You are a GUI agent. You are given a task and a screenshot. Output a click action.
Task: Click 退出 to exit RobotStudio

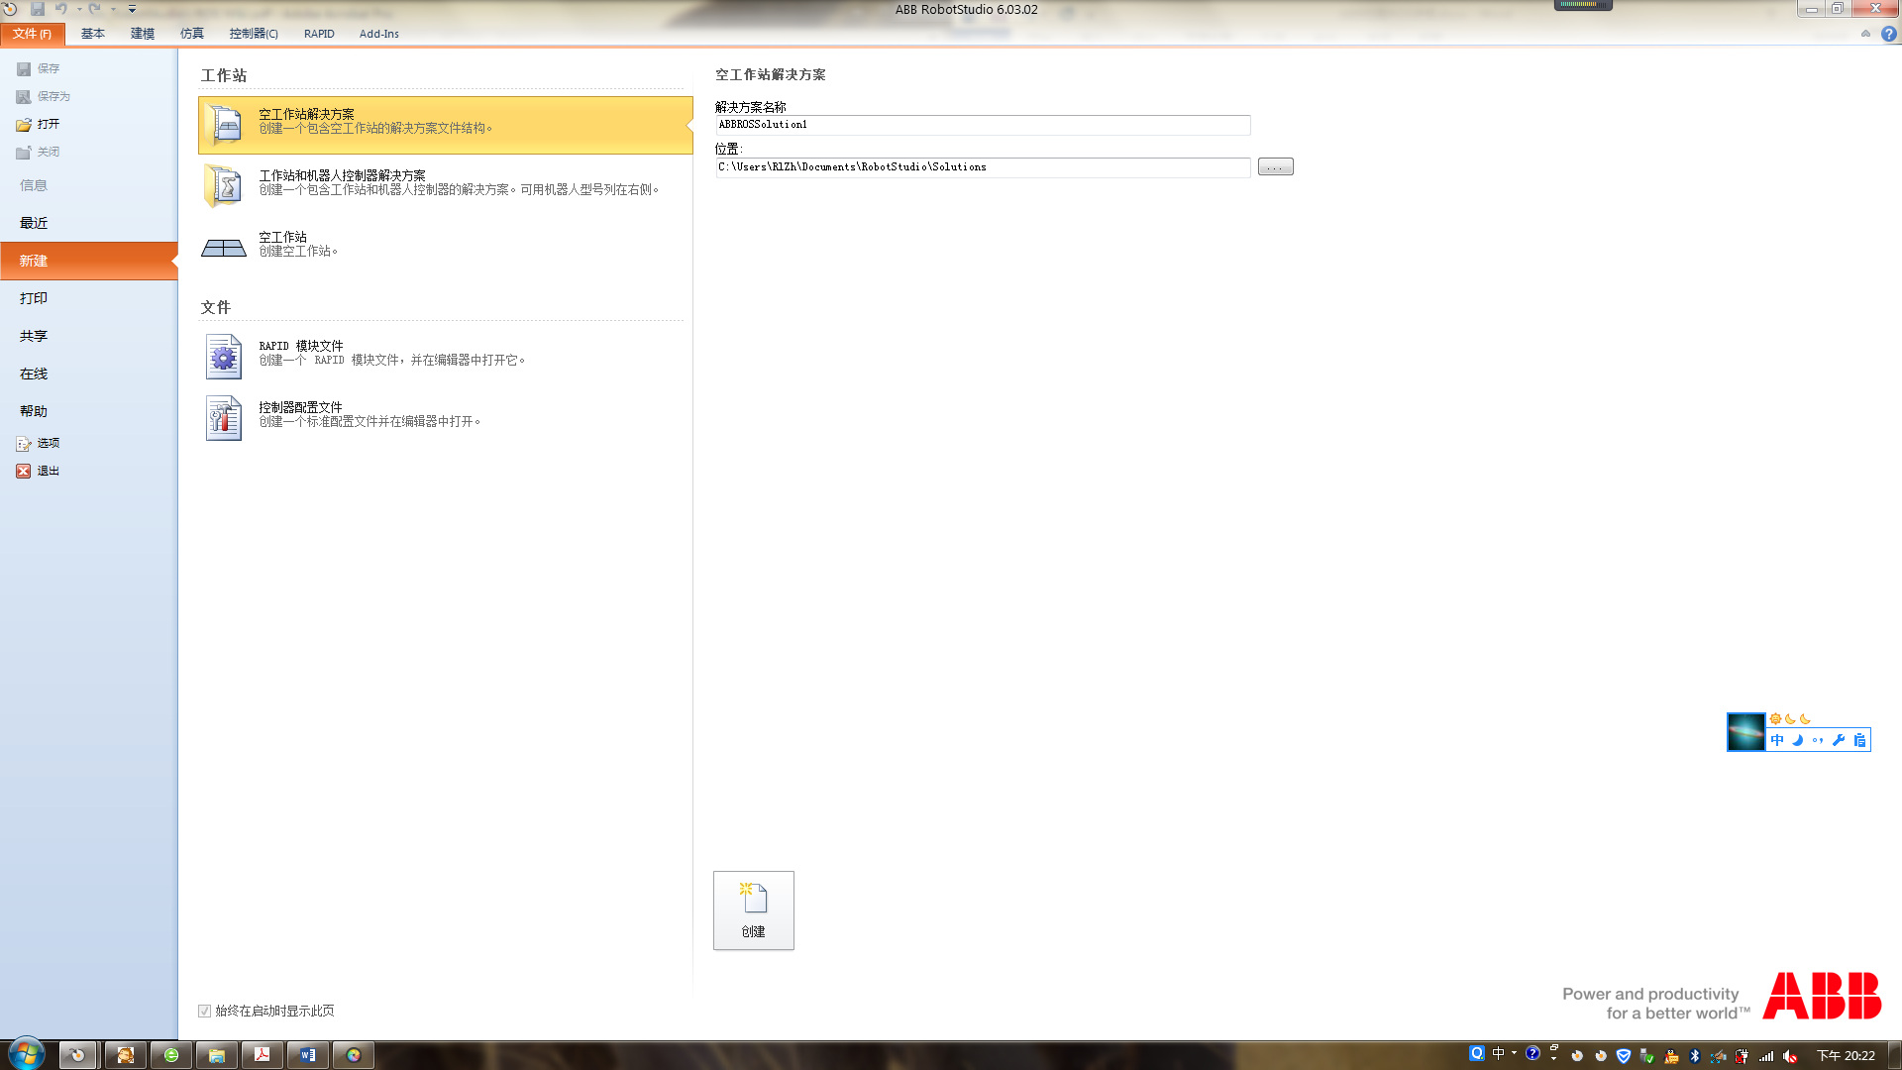[39, 471]
